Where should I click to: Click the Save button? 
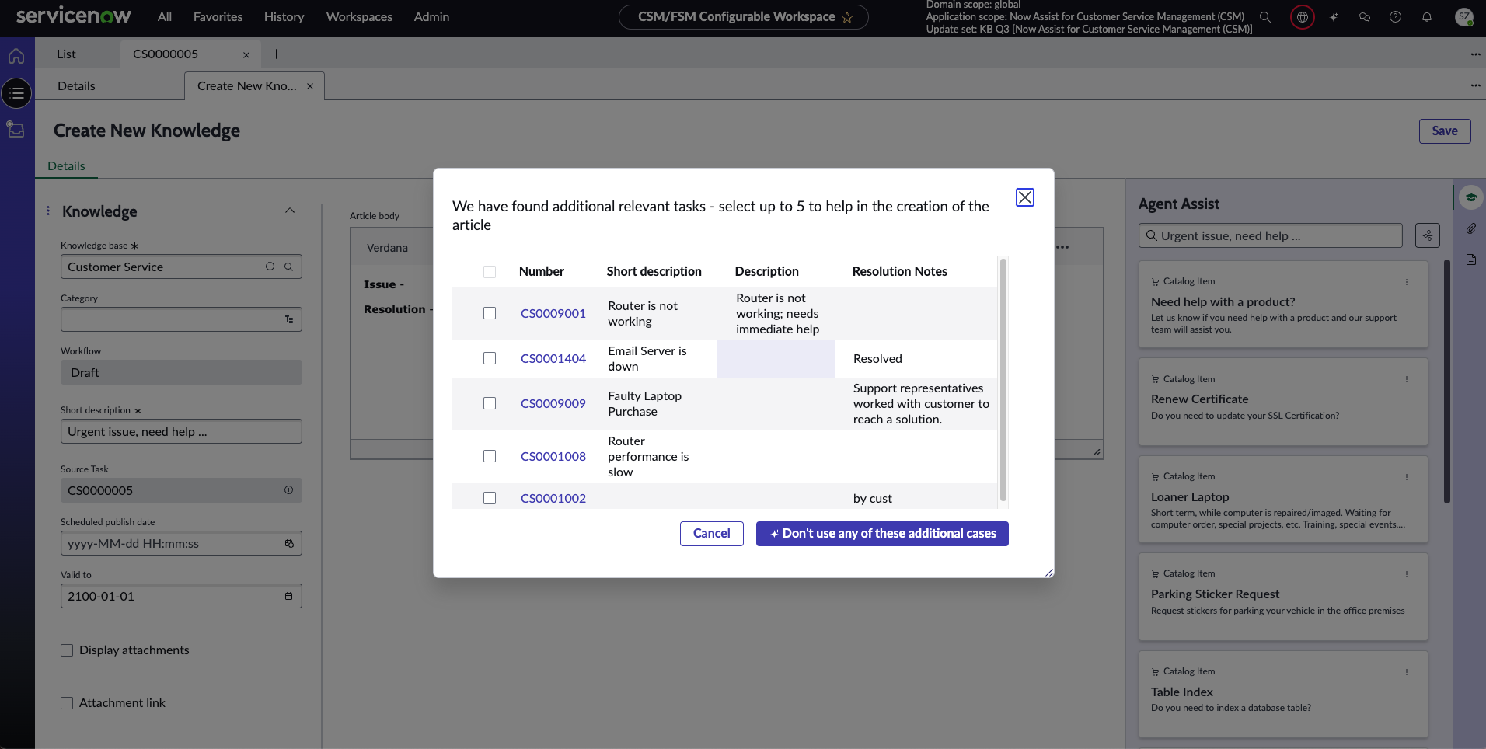[1445, 131]
